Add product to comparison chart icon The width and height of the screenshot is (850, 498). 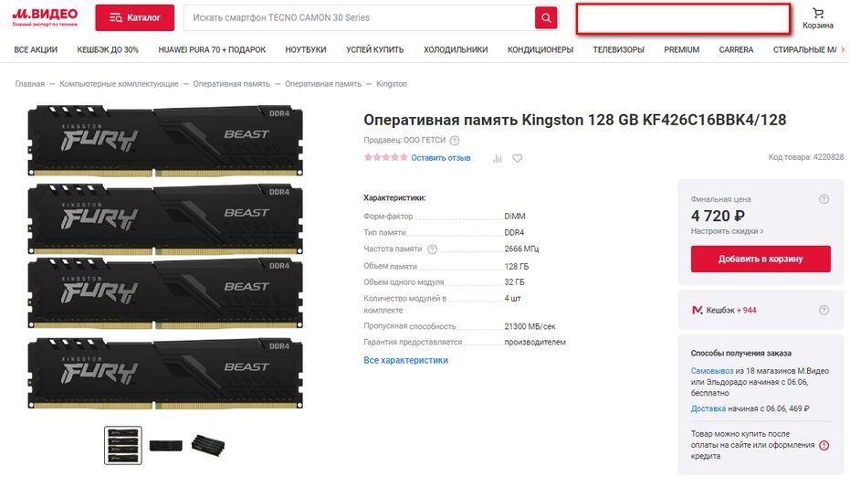(497, 158)
